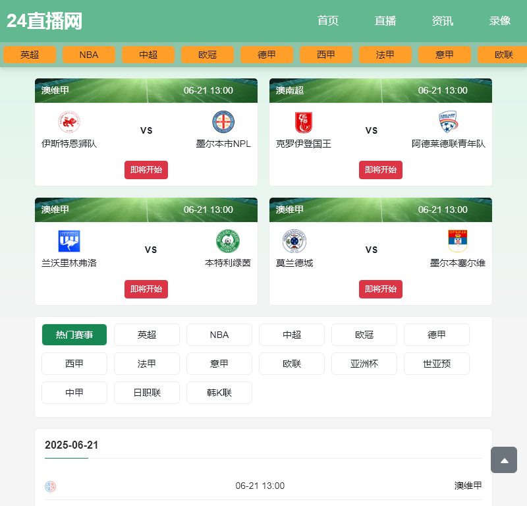Click the team name 本特利绿茵
Viewport: 527px width, 506px height.
tap(227, 263)
